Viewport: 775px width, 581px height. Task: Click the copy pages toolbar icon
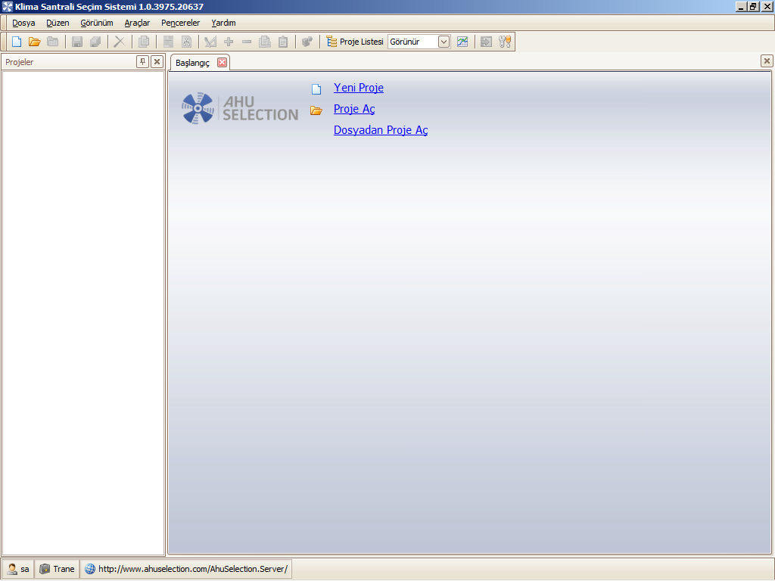click(144, 42)
